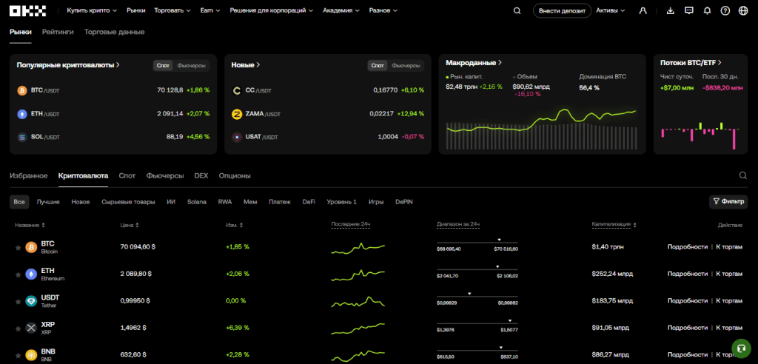
Task: Select the DeFi category filter
Action: pos(309,201)
